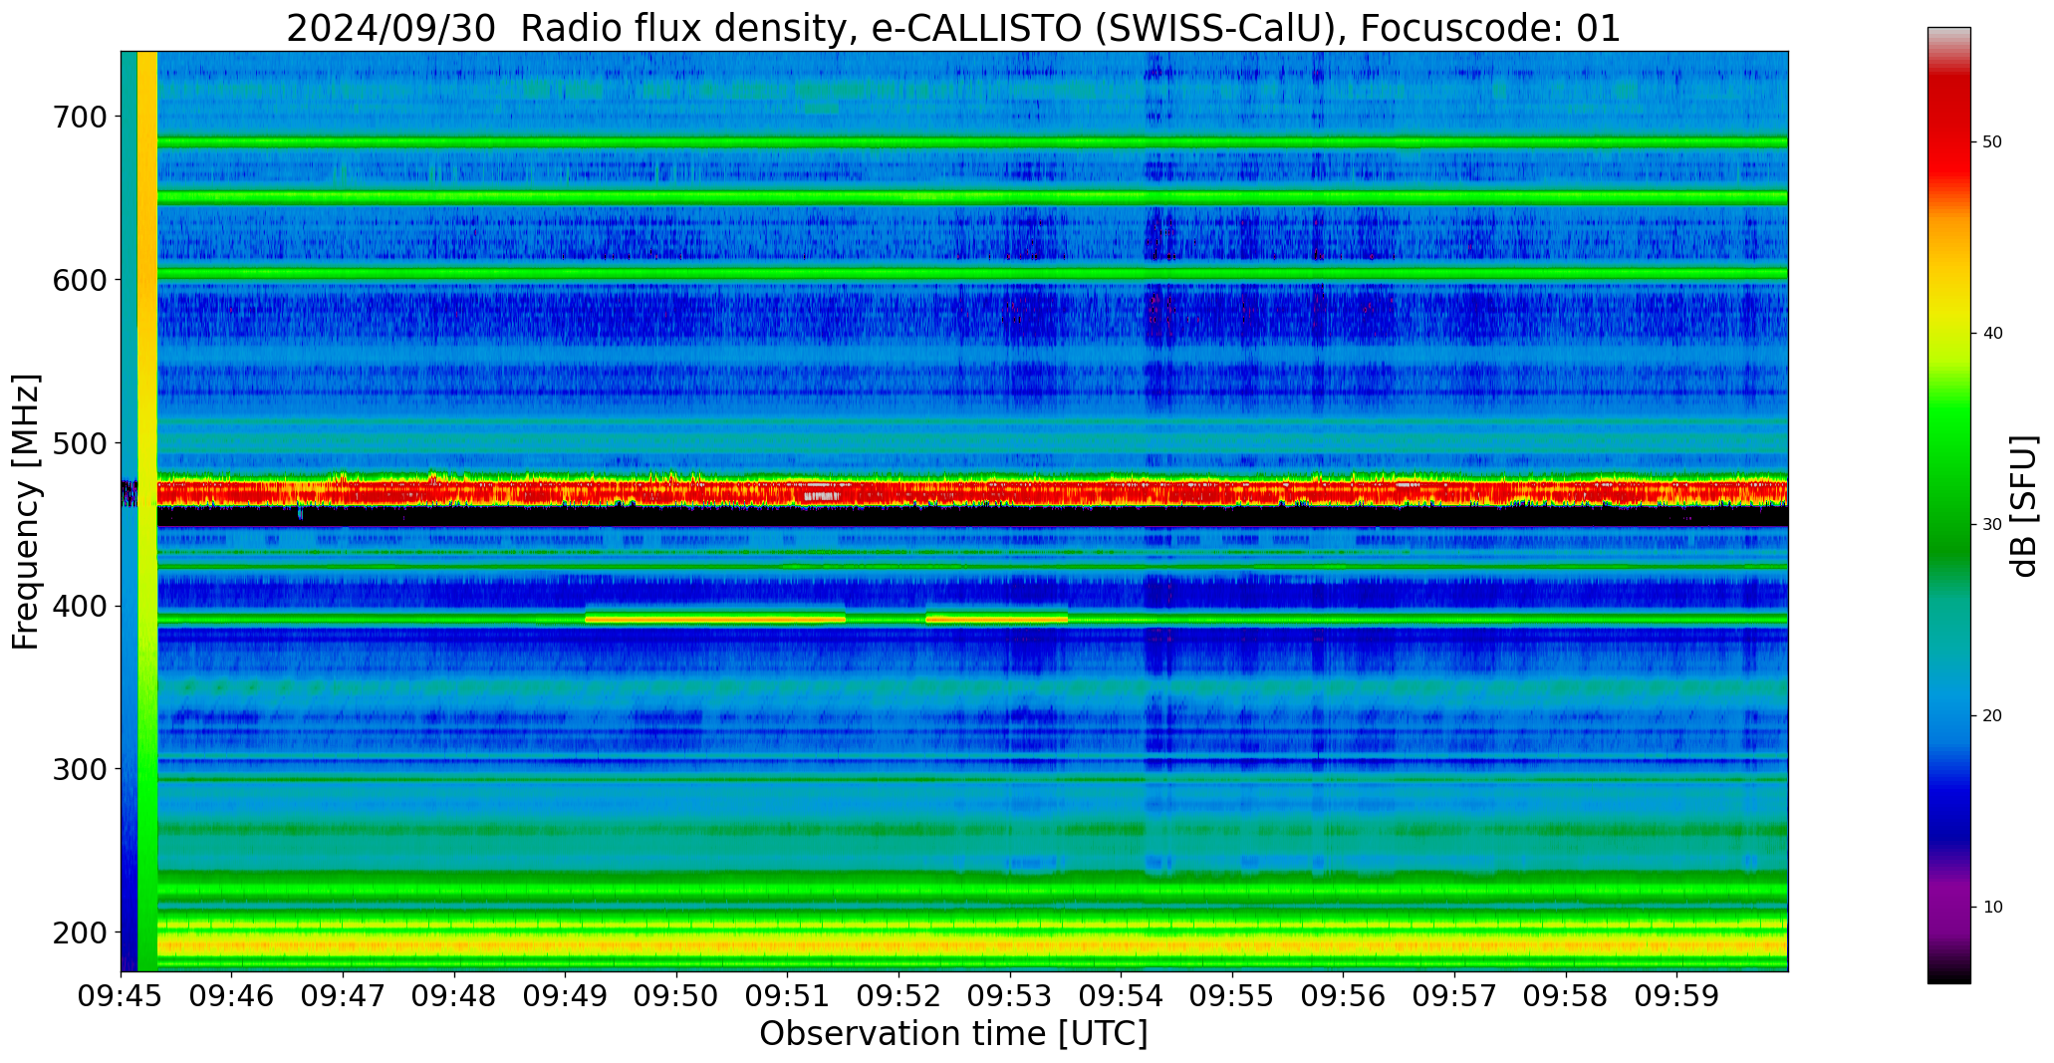Click the colorbar tick label 10

[x=1992, y=908]
